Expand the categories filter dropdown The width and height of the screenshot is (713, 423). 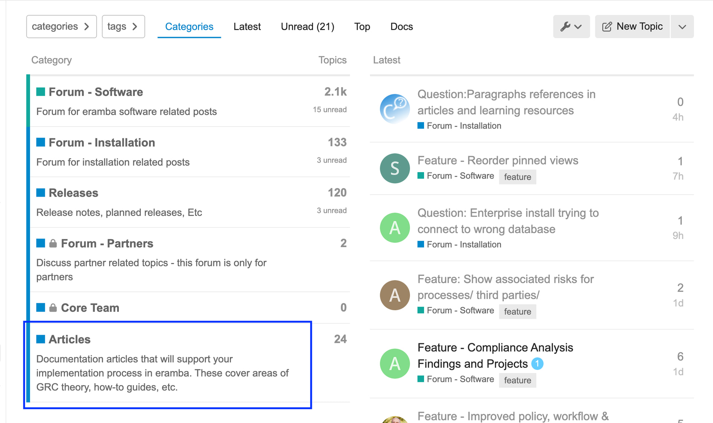(61, 27)
